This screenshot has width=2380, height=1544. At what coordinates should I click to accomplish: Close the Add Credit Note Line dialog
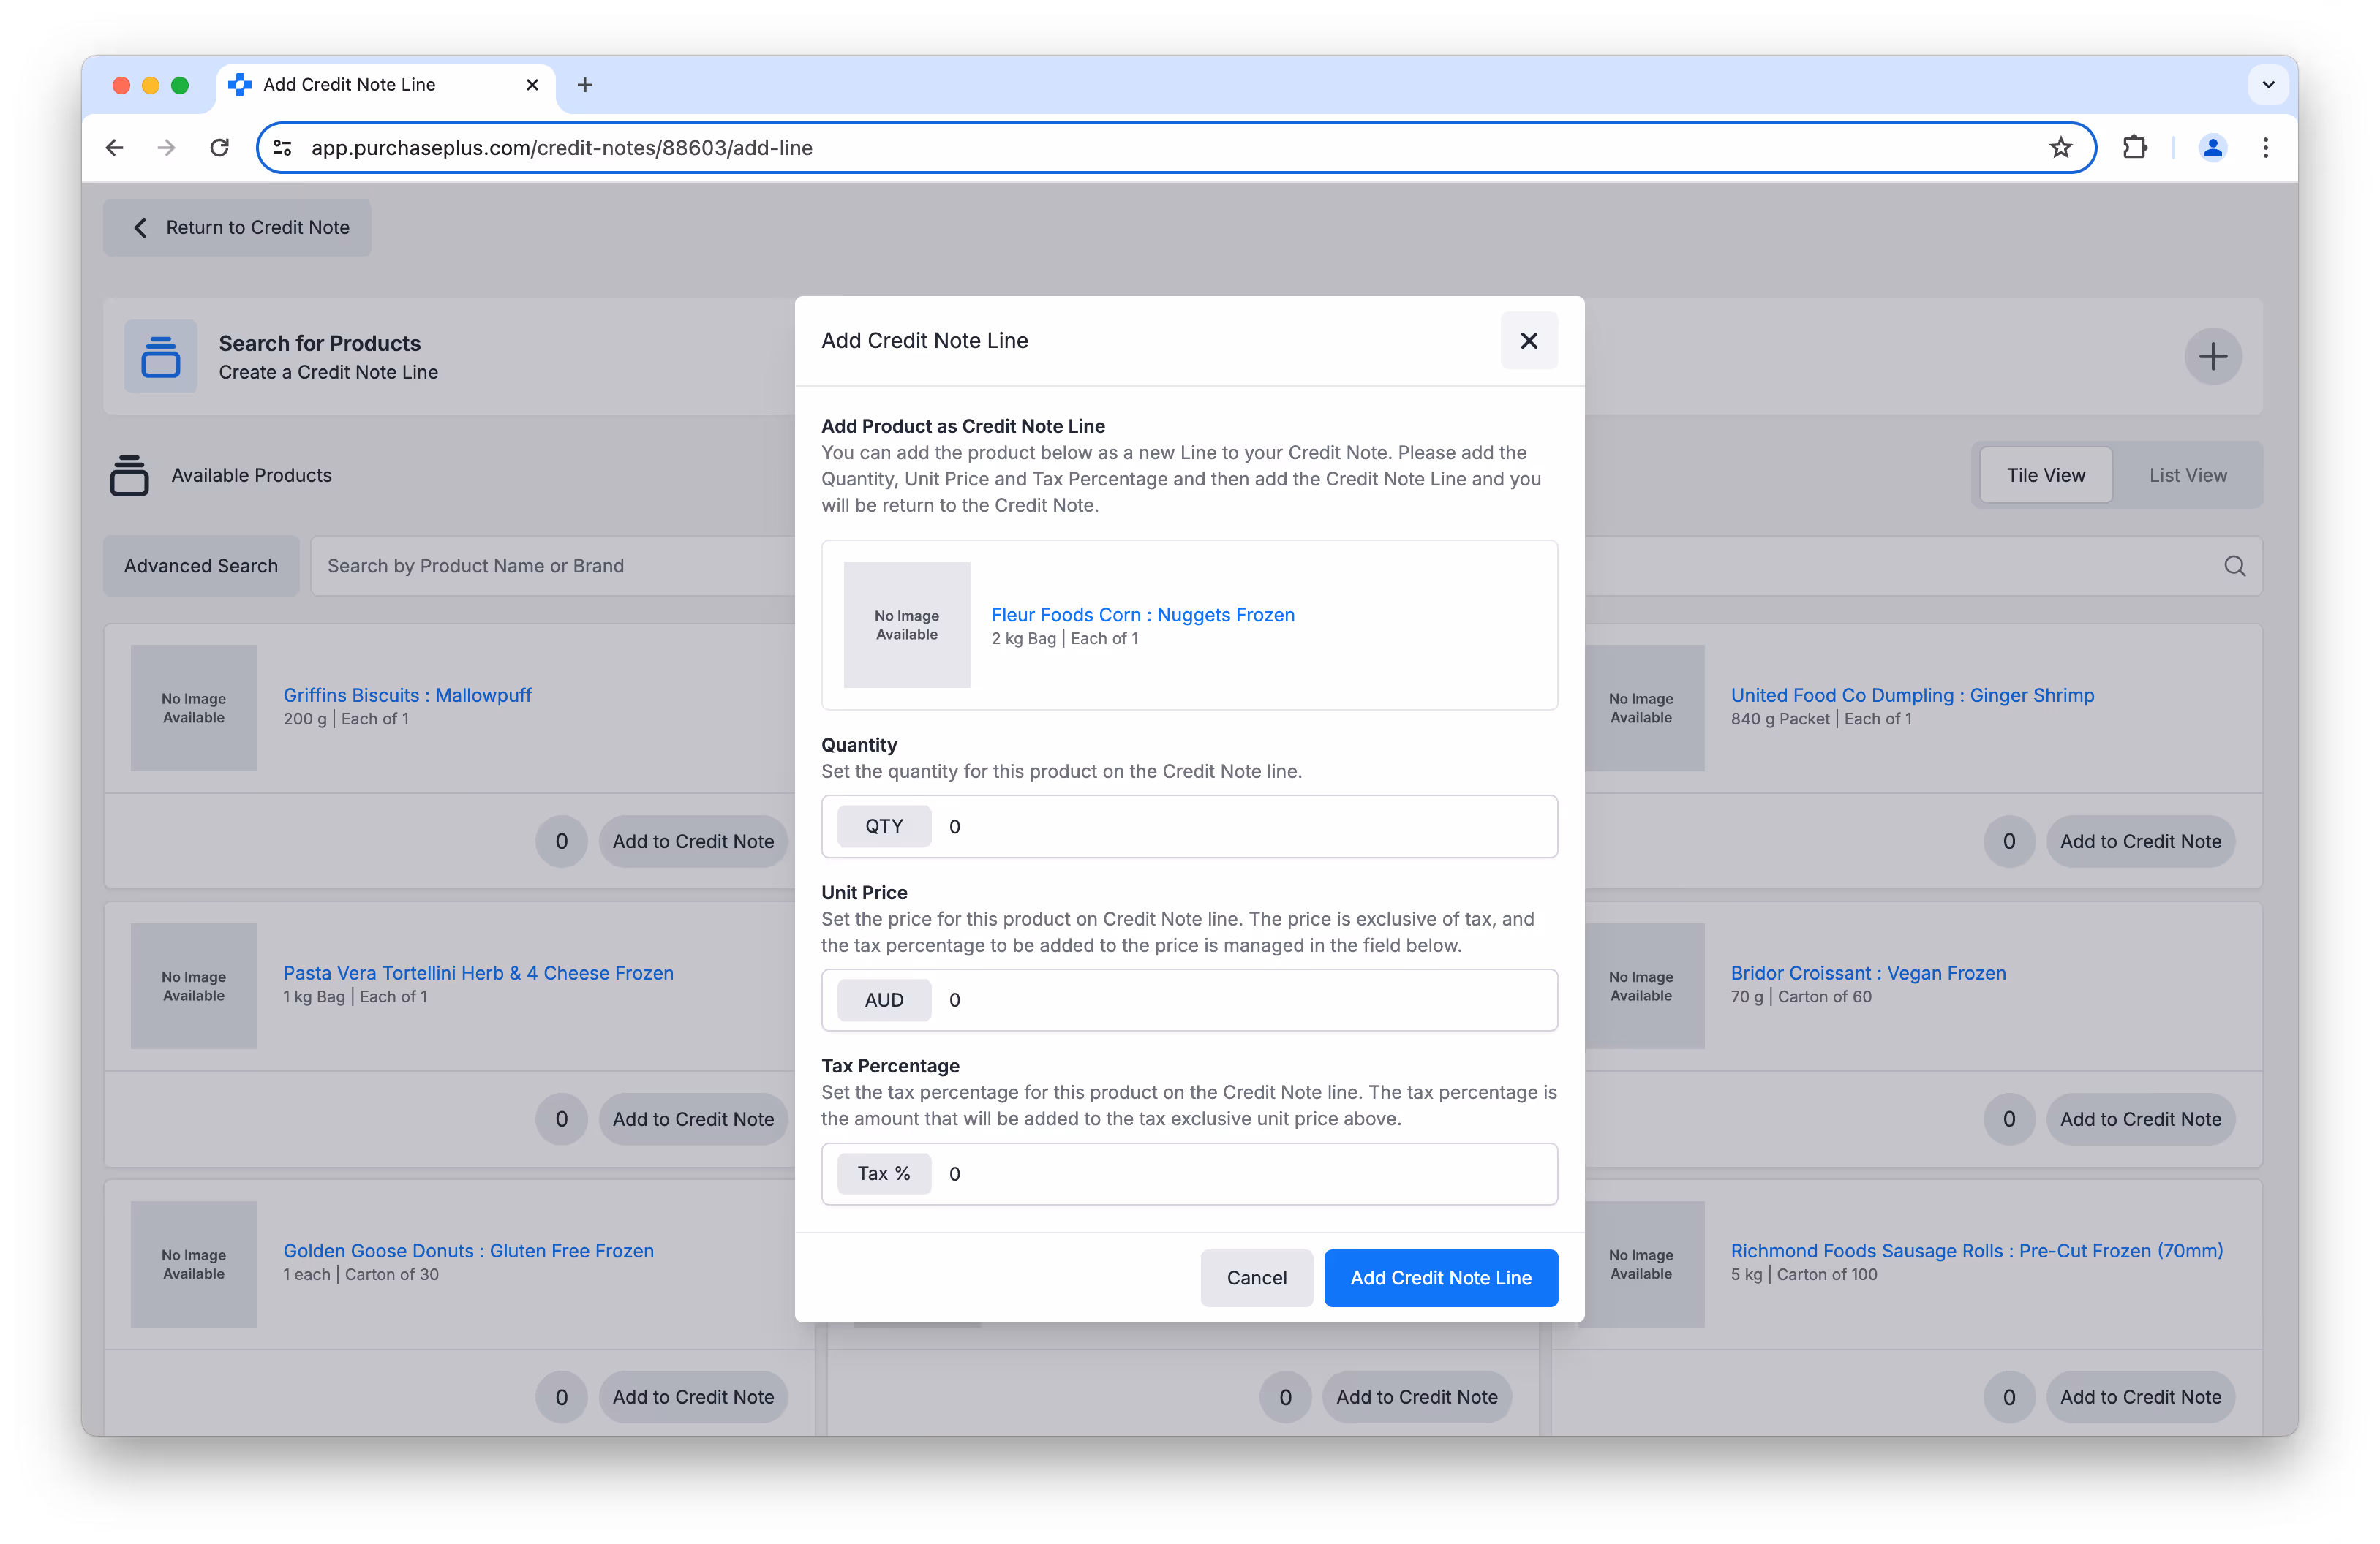tap(1528, 341)
